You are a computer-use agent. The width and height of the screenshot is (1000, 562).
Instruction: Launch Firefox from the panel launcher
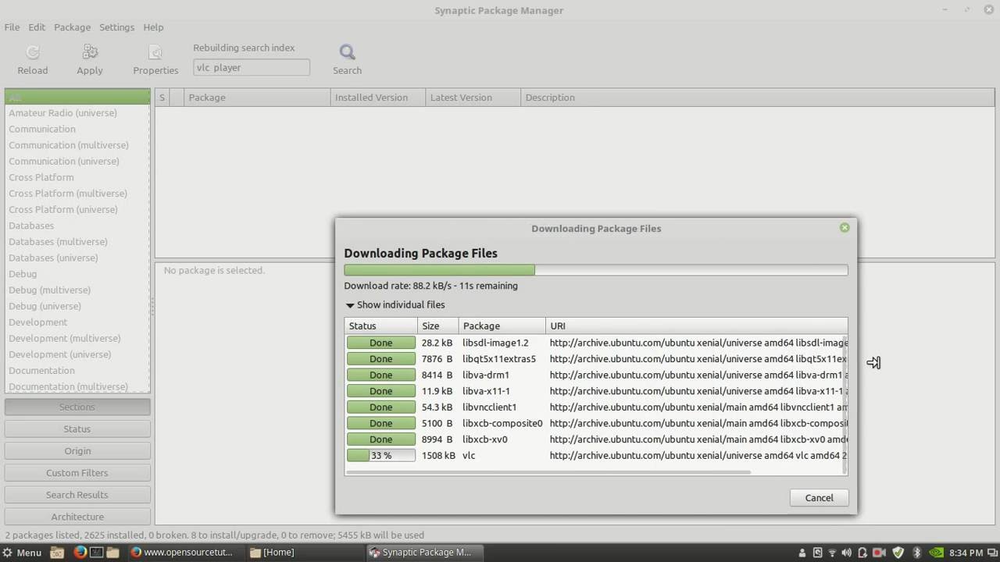(80, 552)
